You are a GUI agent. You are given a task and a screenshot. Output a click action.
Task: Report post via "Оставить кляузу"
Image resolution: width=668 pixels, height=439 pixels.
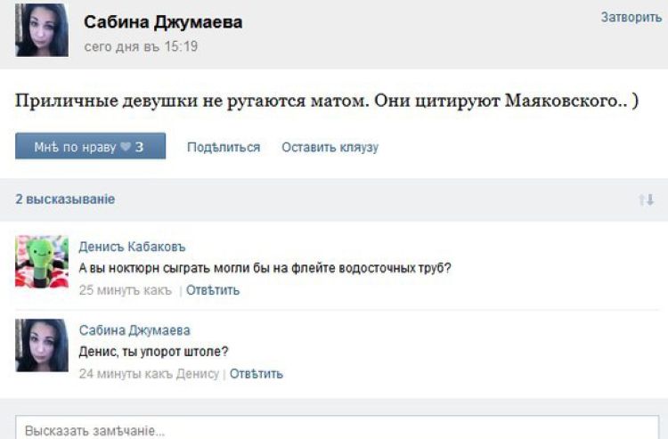click(x=330, y=147)
